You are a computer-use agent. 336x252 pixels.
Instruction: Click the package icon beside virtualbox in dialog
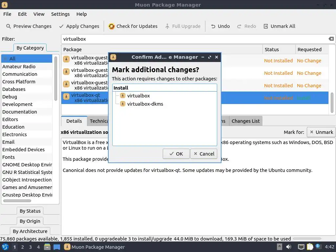123,95
